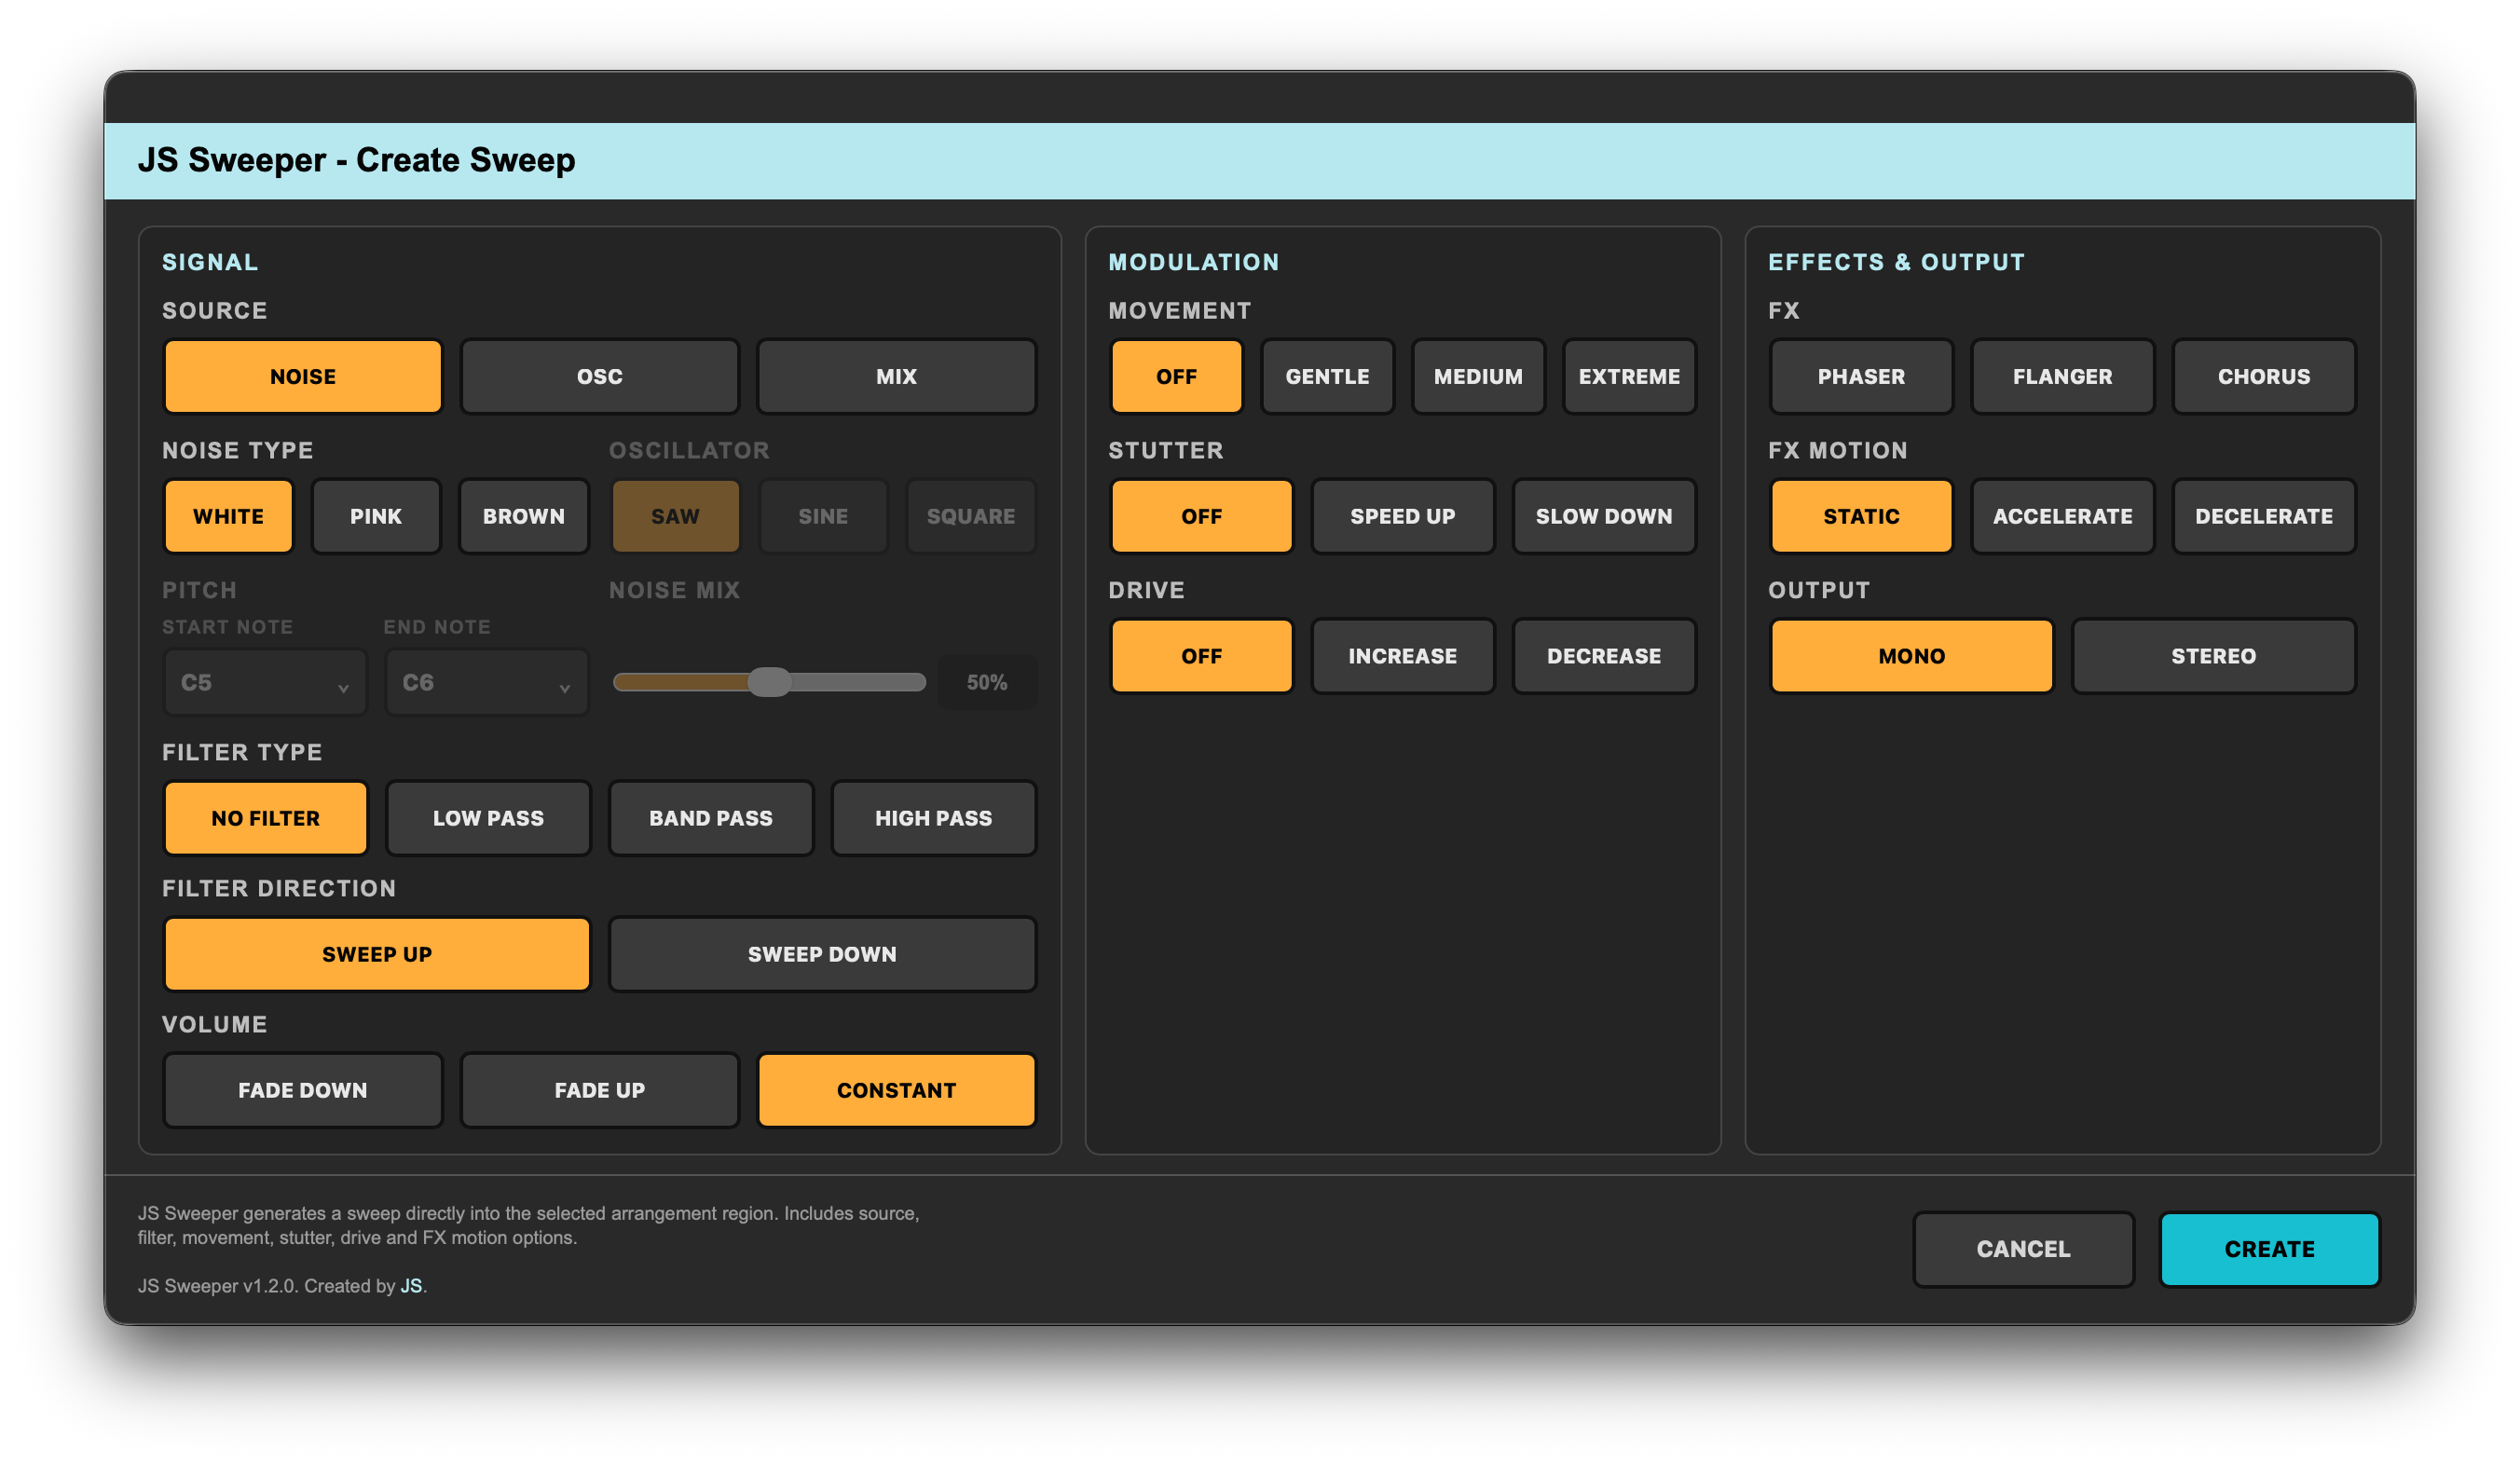Pick the SINE oscillator
Screen dimensions: 2520x1463
tap(823, 516)
